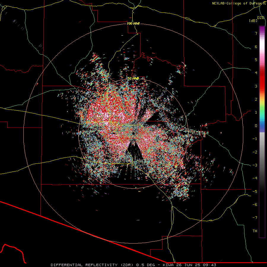Click the 100 NMI range ring label
Viewport: 267px width, 267px height.
(133, 23)
